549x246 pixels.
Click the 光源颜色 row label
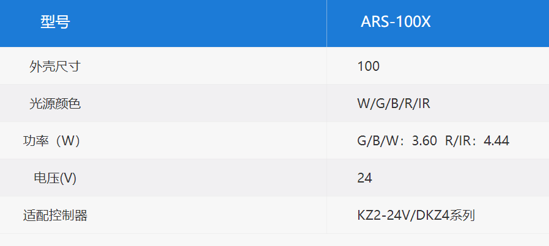tap(55, 103)
